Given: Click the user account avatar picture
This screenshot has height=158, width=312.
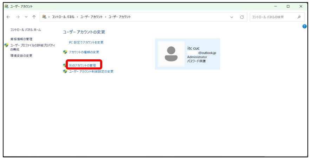Looking at the screenshot, I should [171, 54].
